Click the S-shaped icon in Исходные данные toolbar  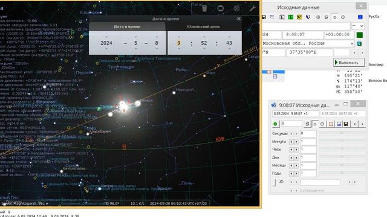(327, 17)
